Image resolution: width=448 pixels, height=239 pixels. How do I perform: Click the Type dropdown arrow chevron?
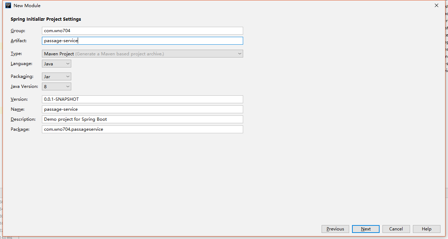(240, 54)
